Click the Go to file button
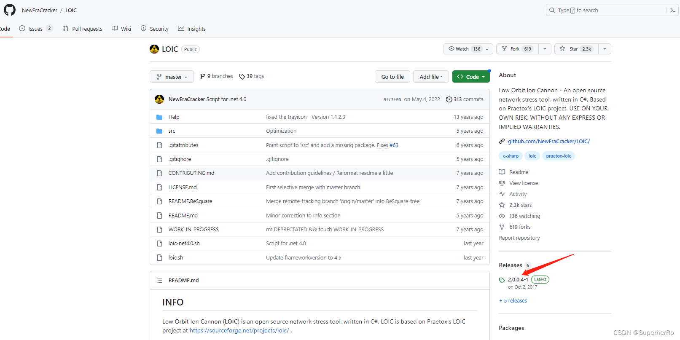This screenshot has width=680, height=340. pos(392,77)
